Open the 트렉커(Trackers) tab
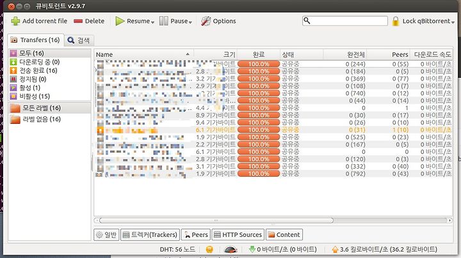Viewport: 461px width, 258px height. (x=150, y=234)
